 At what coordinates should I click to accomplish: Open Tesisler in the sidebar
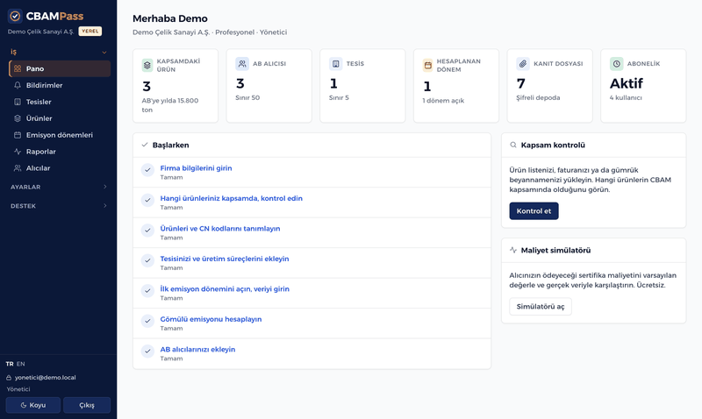click(60, 102)
